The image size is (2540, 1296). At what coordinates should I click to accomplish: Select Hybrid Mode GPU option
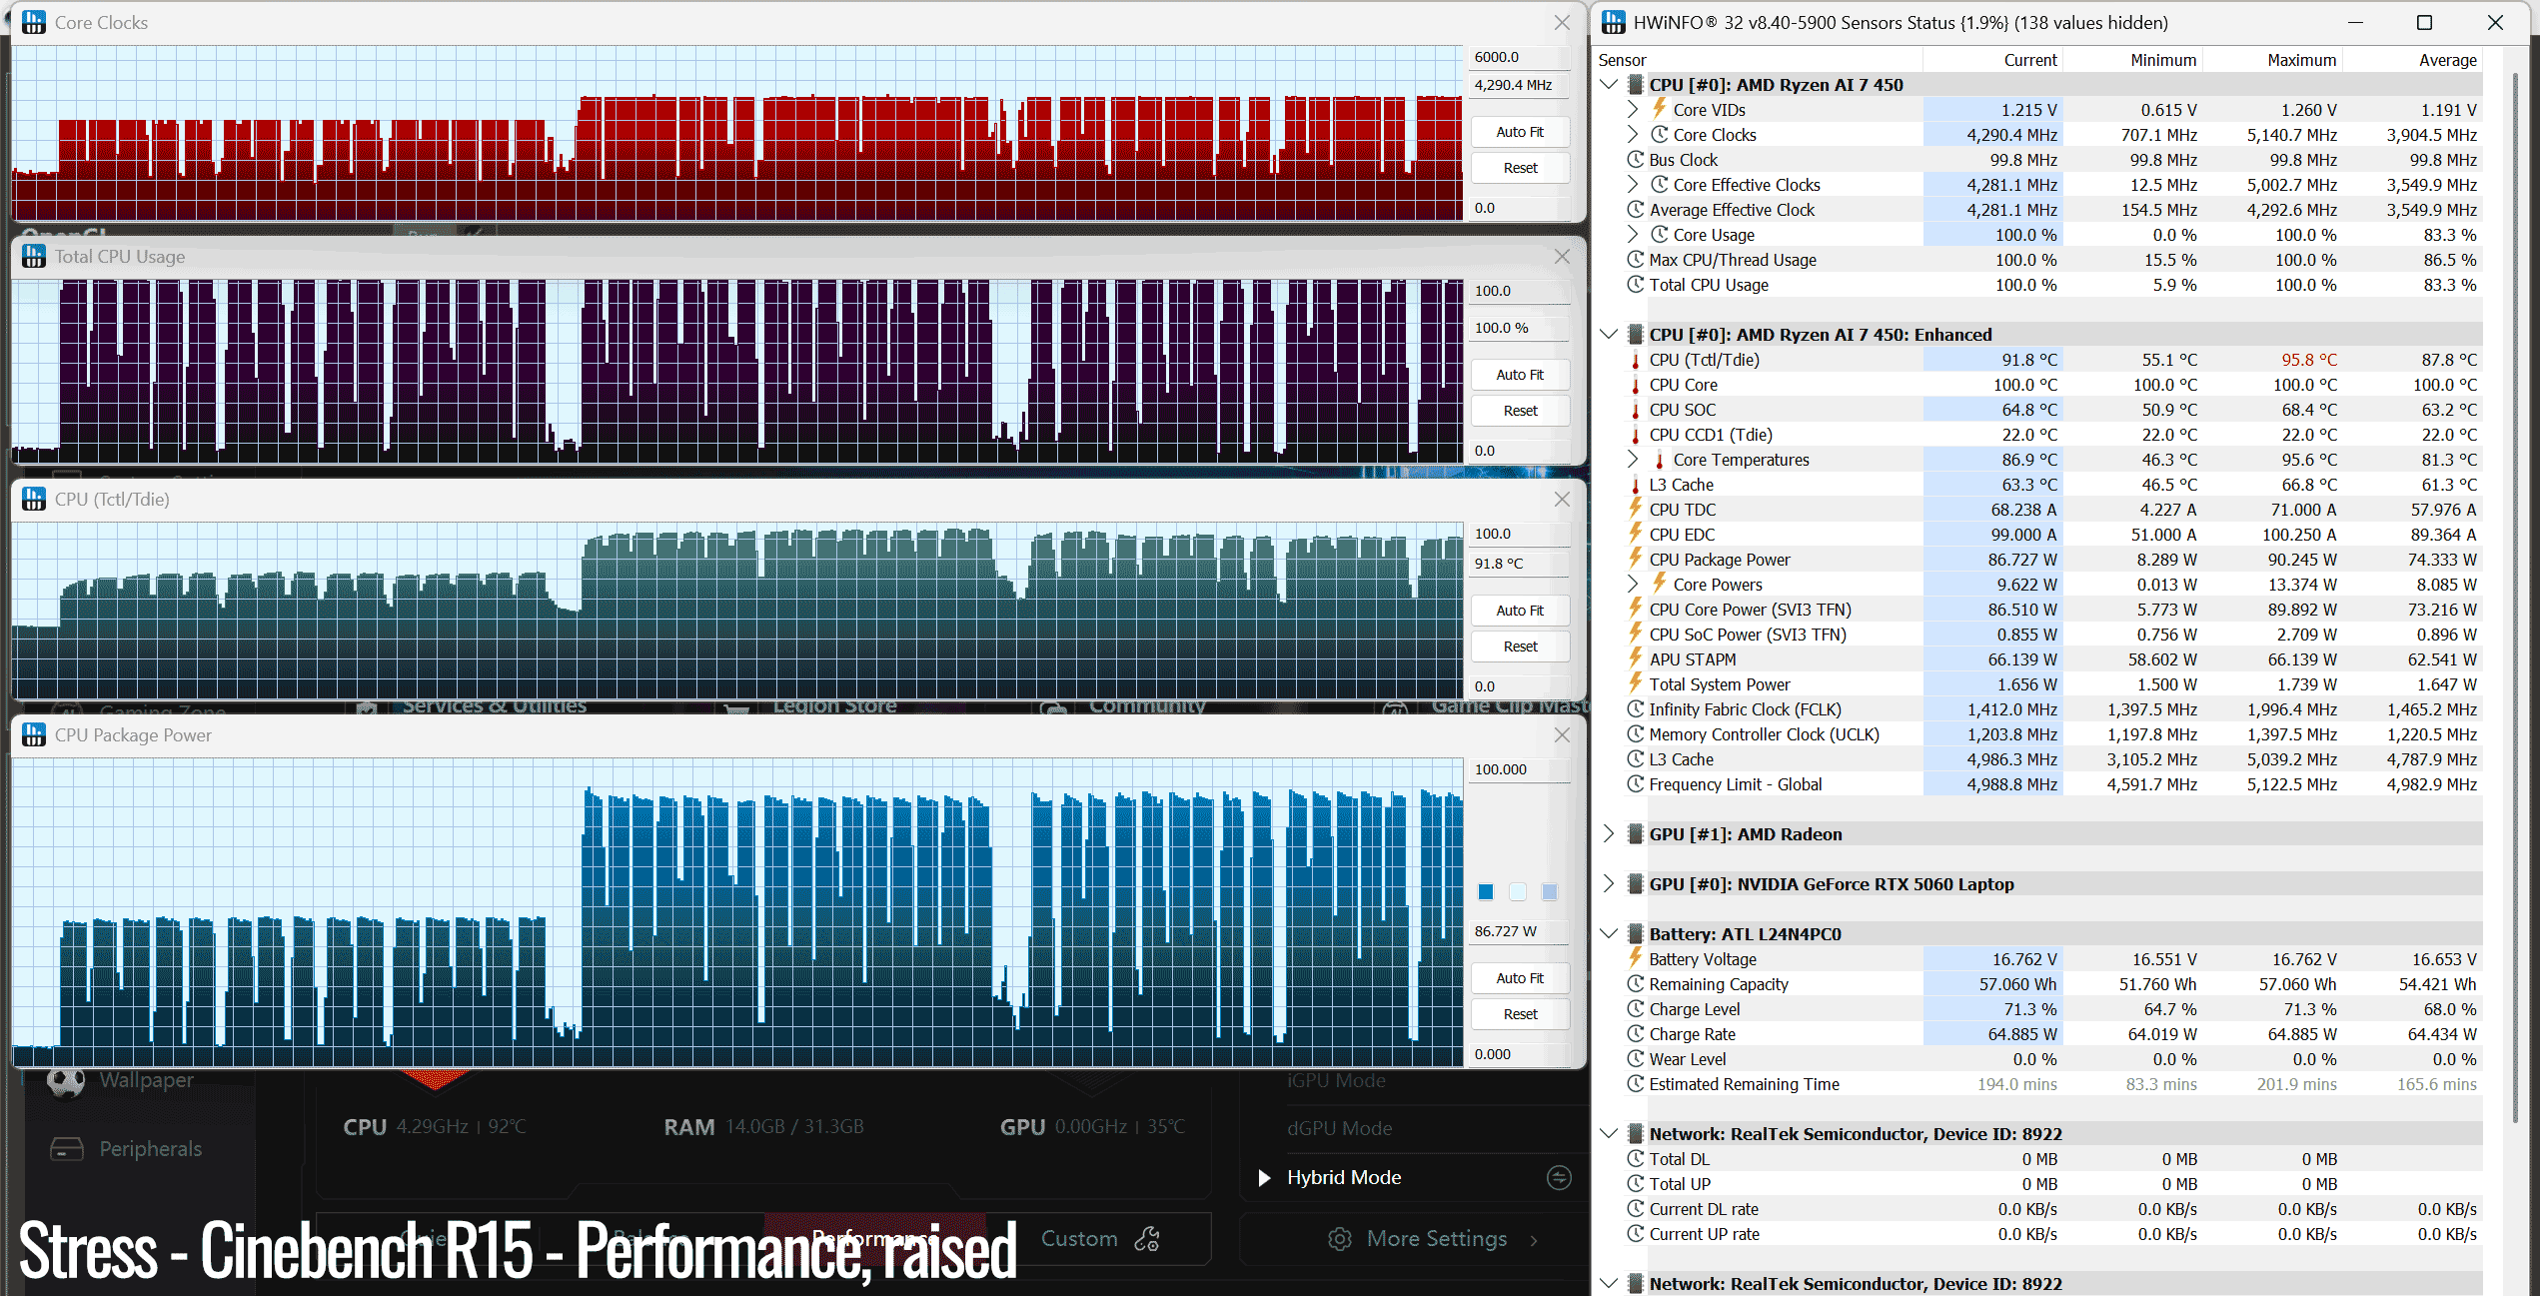pyautogui.click(x=1344, y=1177)
